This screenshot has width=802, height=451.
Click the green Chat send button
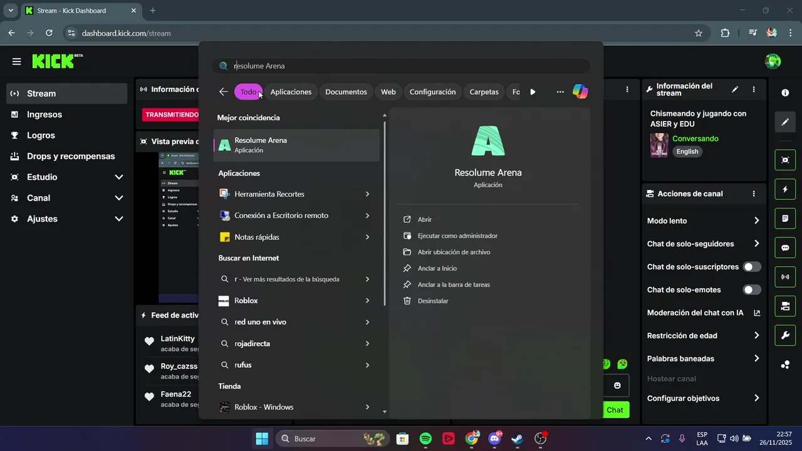tap(616, 410)
